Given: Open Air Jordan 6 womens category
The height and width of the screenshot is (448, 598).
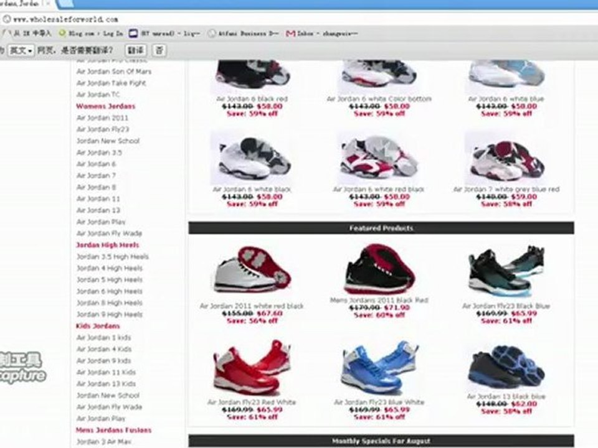Looking at the screenshot, I should click(x=96, y=164).
